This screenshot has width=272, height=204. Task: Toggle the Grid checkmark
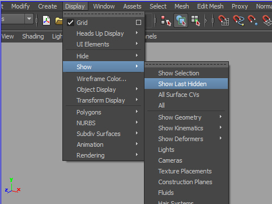click(70, 23)
